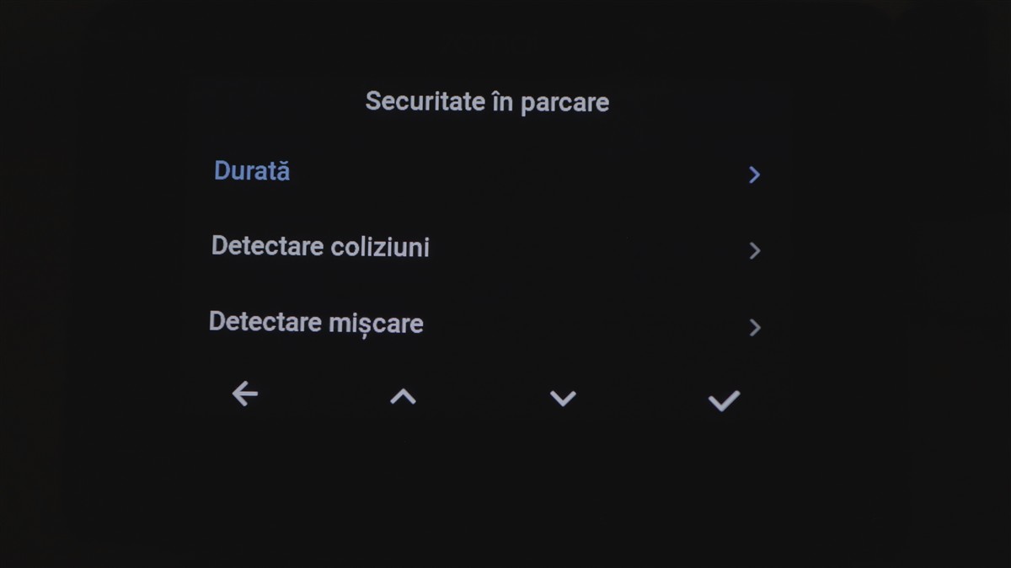This screenshot has height=568, width=1011.
Task: Click the Detectare mișcare text
Action: pyautogui.click(x=316, y=323)
